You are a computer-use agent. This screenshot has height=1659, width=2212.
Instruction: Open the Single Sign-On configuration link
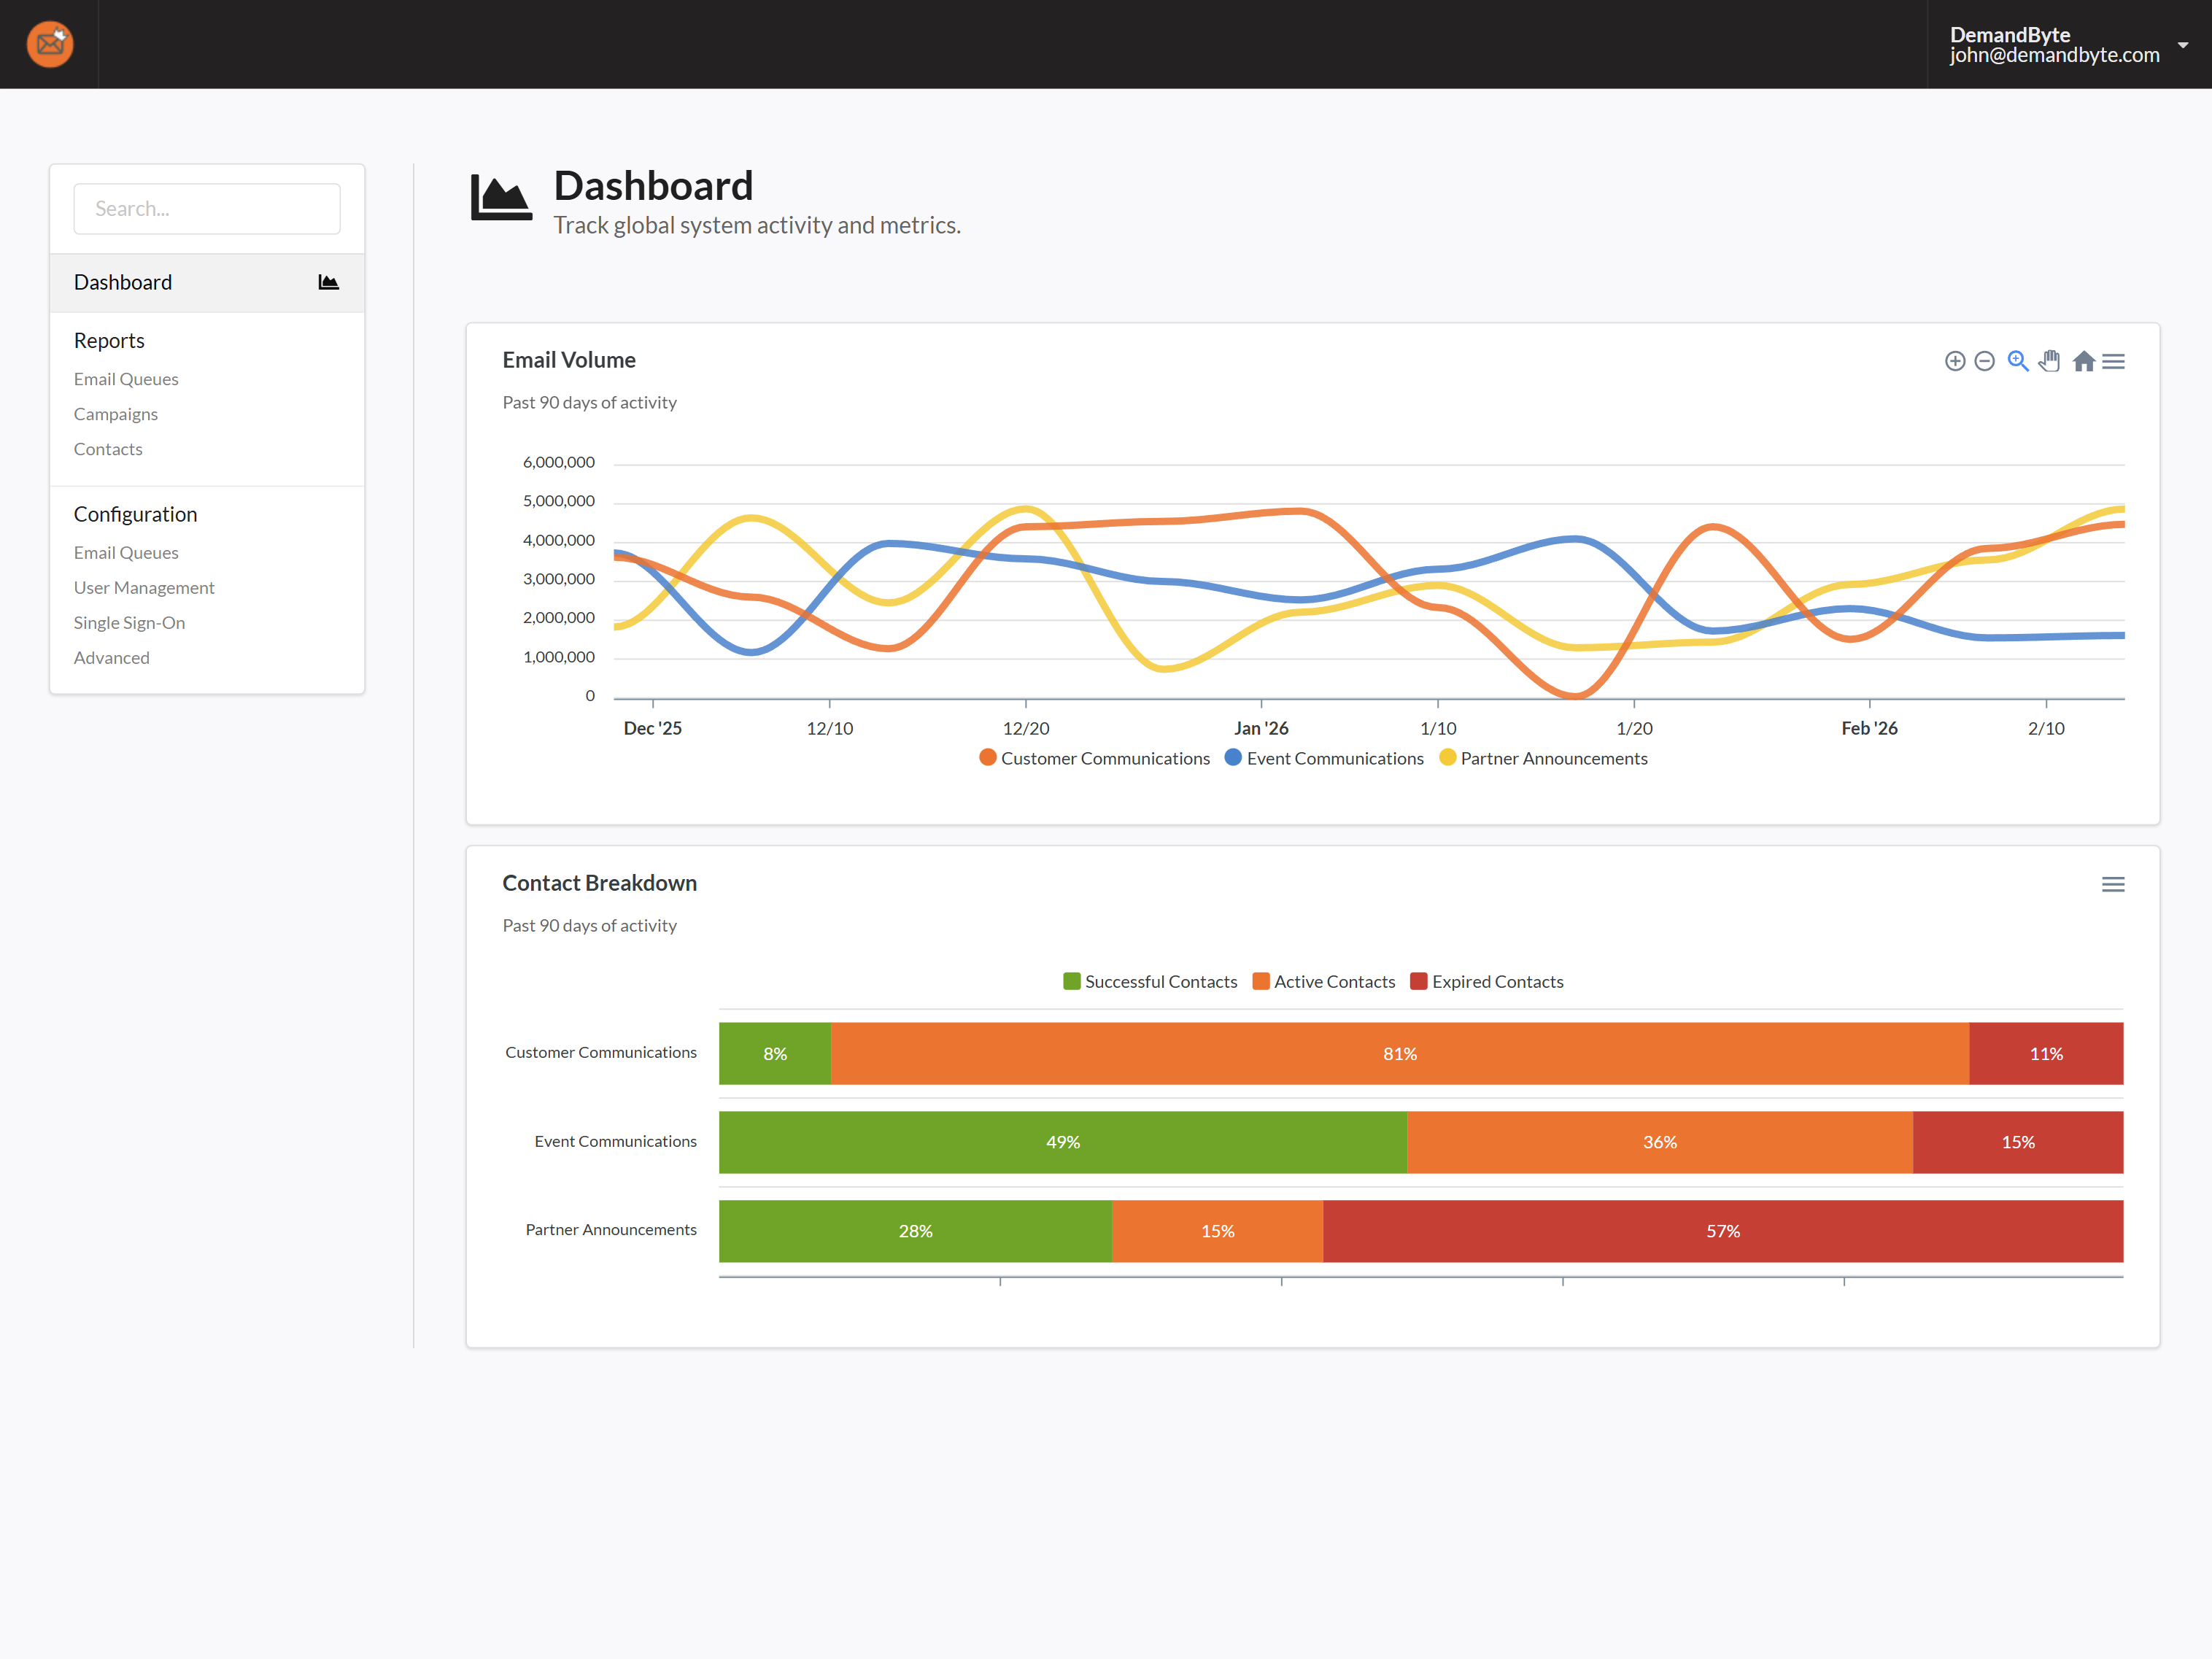click(129, 622)
